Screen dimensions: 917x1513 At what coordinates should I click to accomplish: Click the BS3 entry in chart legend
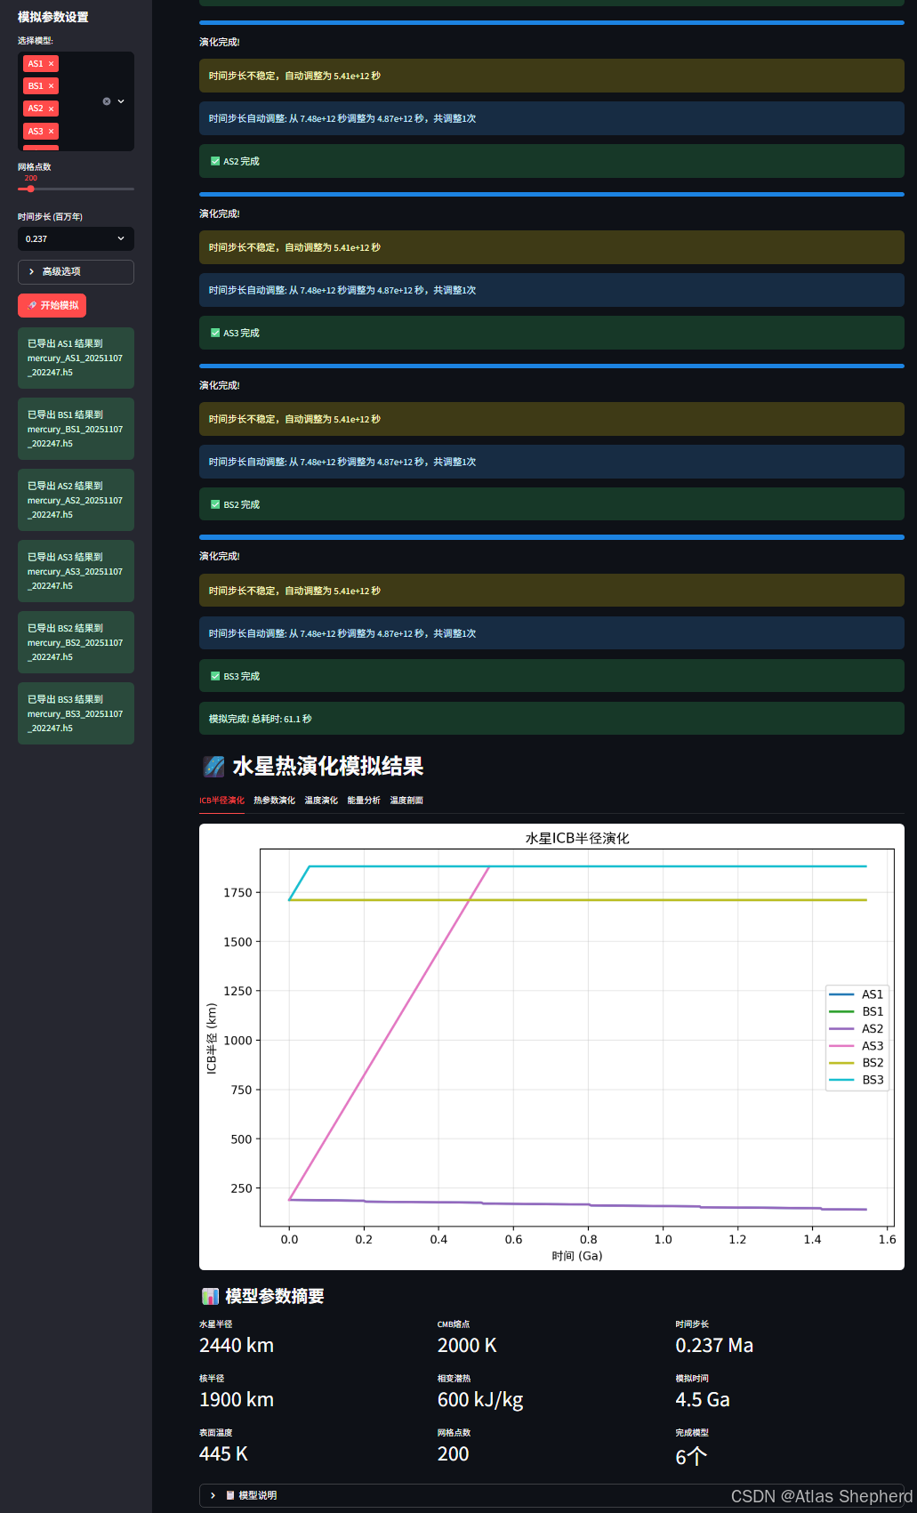point(857,1080)
